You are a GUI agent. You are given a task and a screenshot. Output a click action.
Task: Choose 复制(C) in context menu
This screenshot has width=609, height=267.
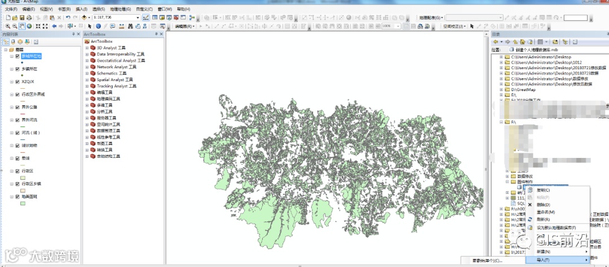[x=558, y=190]
